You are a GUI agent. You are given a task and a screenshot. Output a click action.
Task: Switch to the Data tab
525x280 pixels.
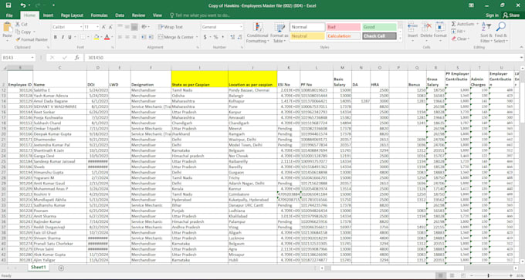120,15
